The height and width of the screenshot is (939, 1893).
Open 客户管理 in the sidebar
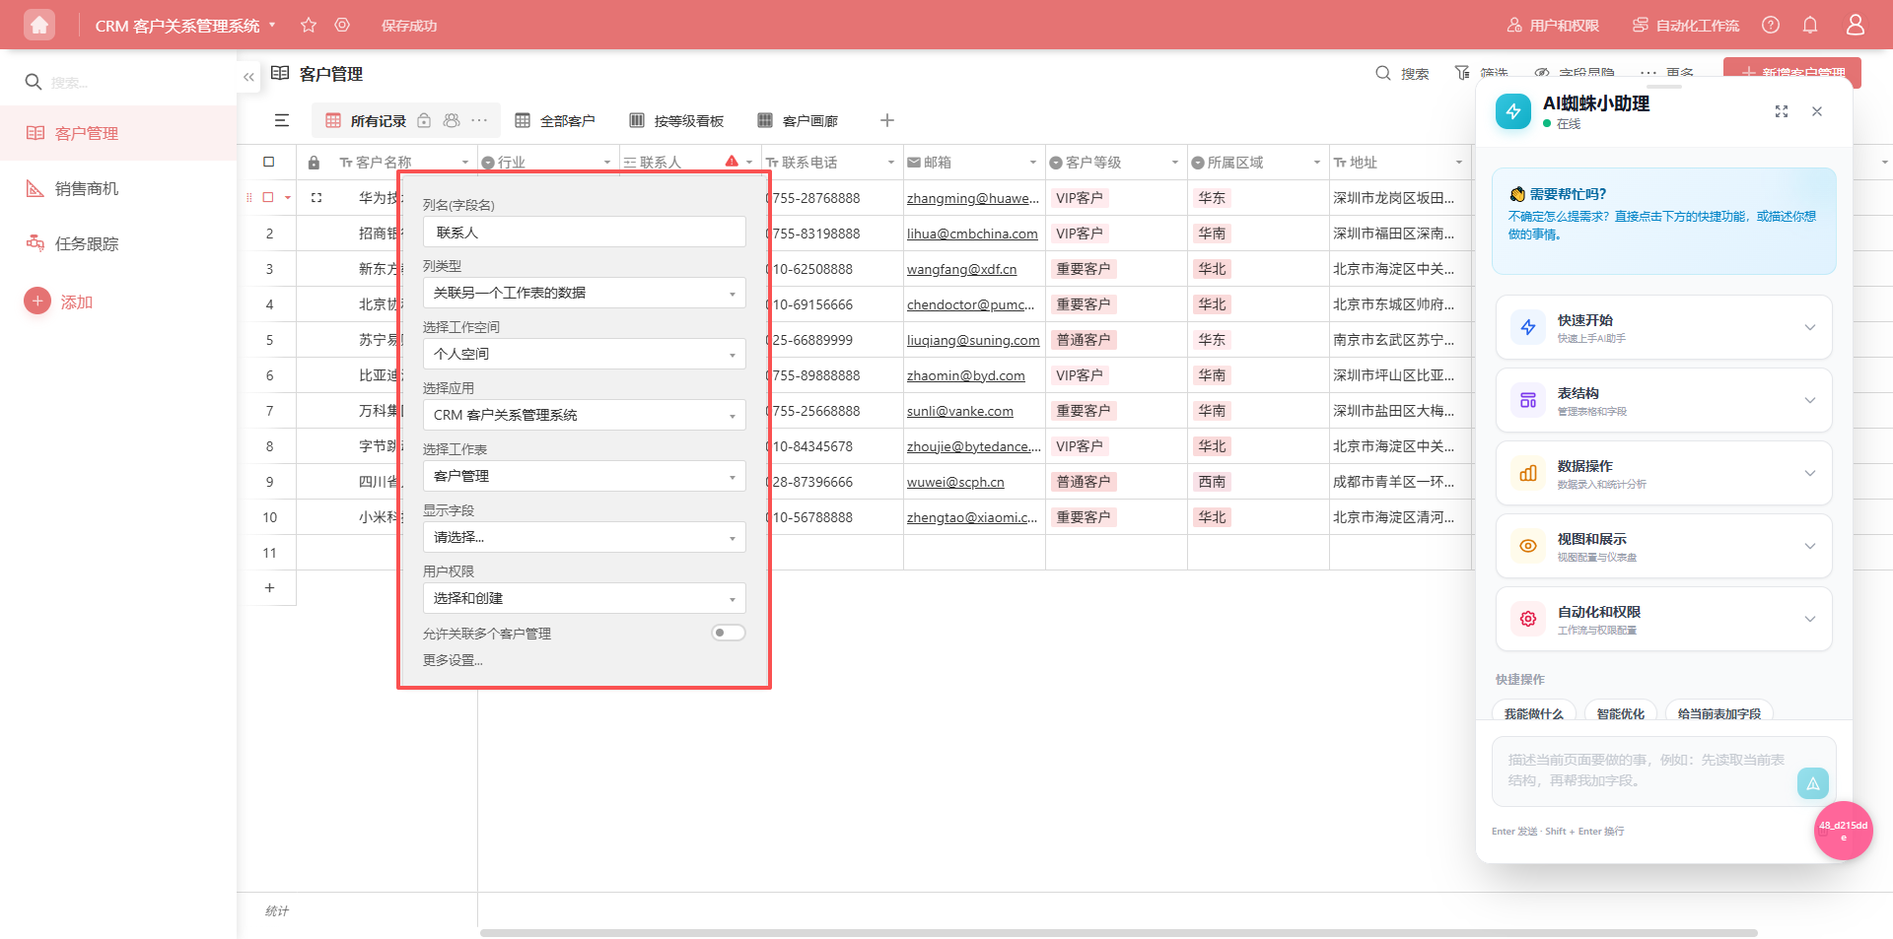click(x=118, y=133)
